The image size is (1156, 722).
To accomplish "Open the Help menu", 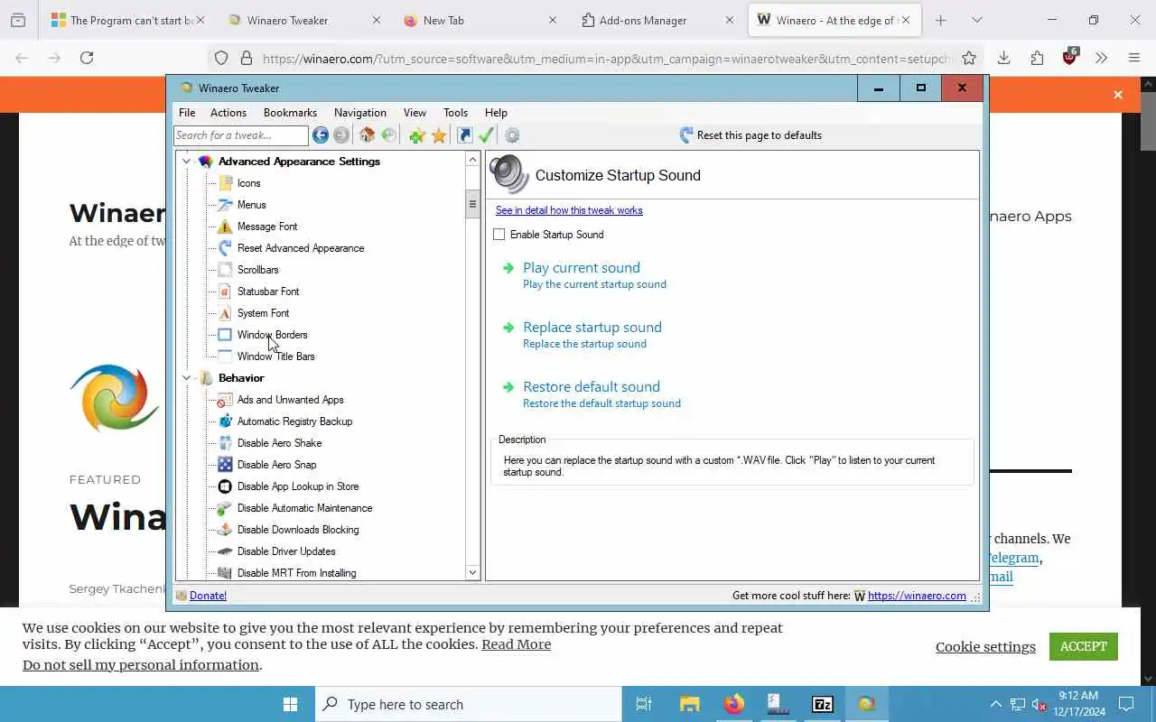I will click(496, 113).
